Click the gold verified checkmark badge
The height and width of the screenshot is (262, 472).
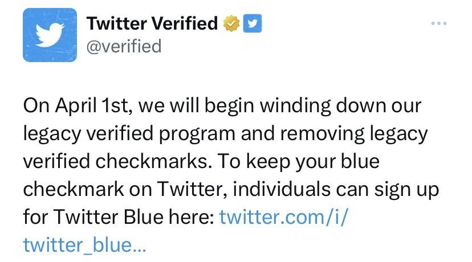(x=231, y=23)
